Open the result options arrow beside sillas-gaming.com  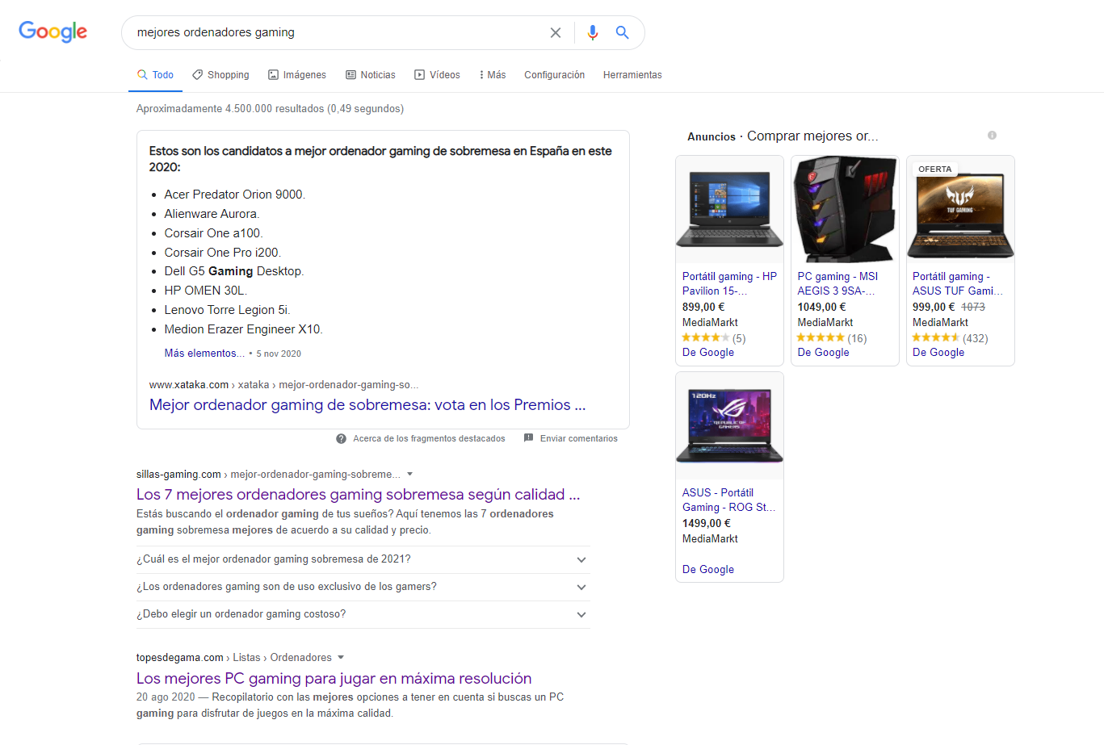click(410, 475)
